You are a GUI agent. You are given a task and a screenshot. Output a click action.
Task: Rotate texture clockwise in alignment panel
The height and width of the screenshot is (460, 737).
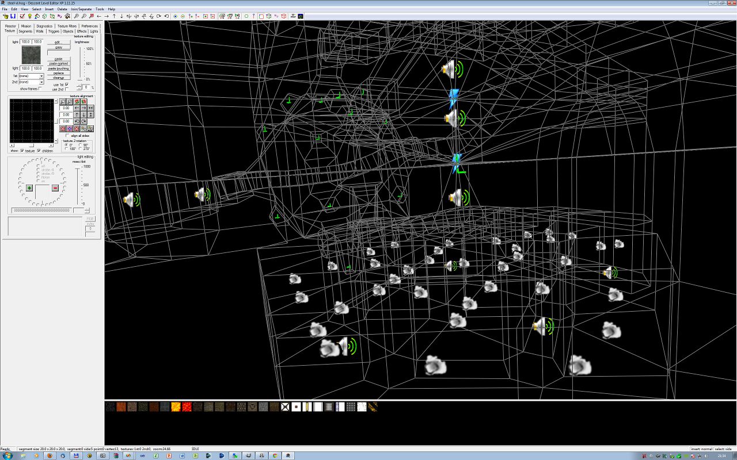point(83,121)
